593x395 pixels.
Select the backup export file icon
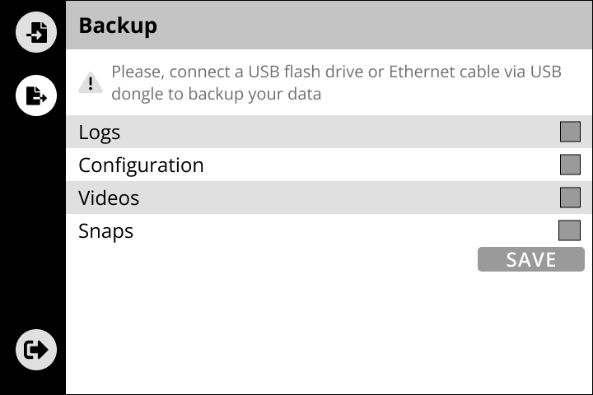(x=36, y=95)
